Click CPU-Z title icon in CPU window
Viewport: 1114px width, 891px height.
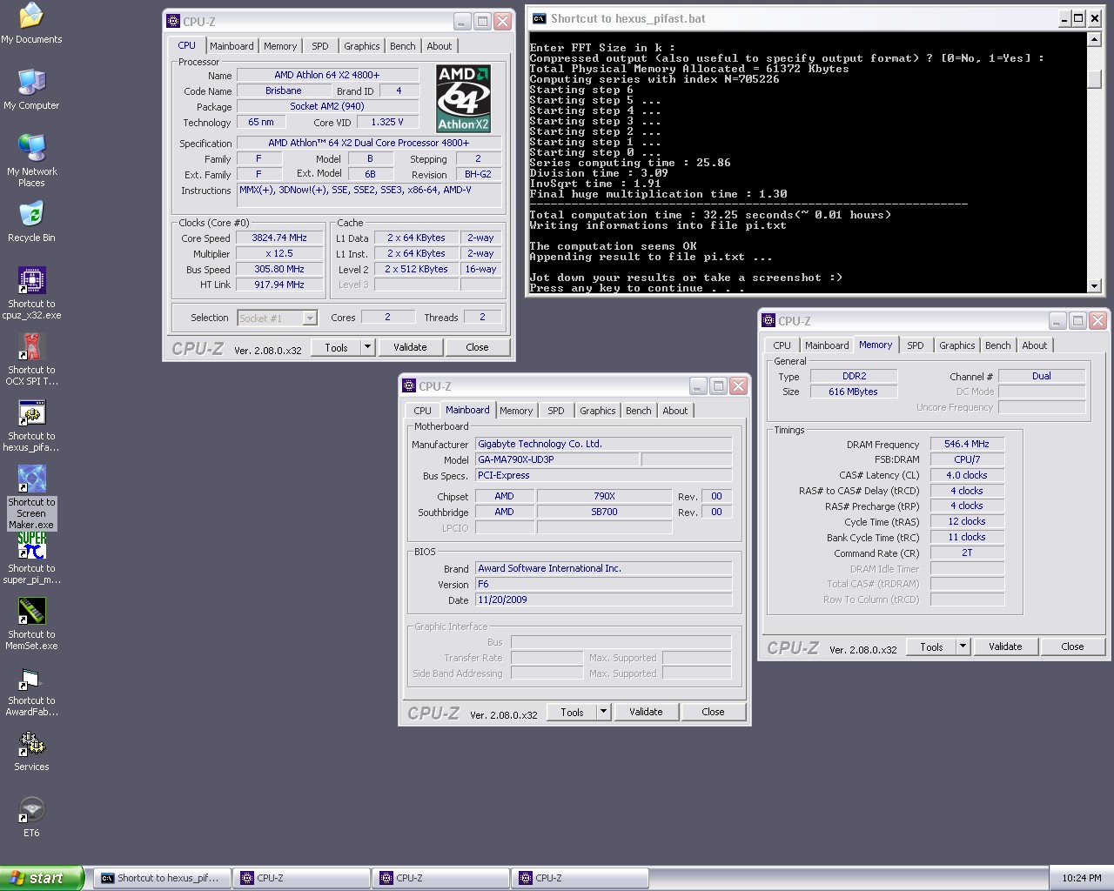pyautogui.click(x=173, y=21)
